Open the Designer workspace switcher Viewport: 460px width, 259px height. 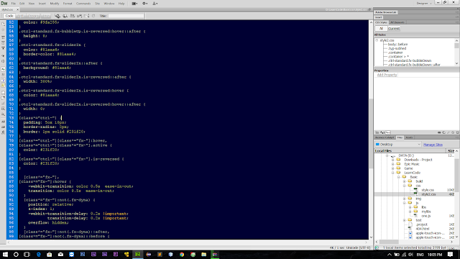pos(424,3)
